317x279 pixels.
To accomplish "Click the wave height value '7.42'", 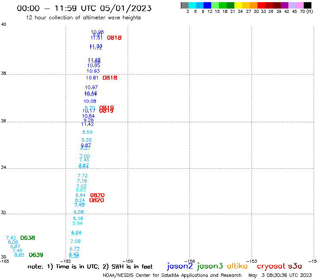I will (11, 238).
